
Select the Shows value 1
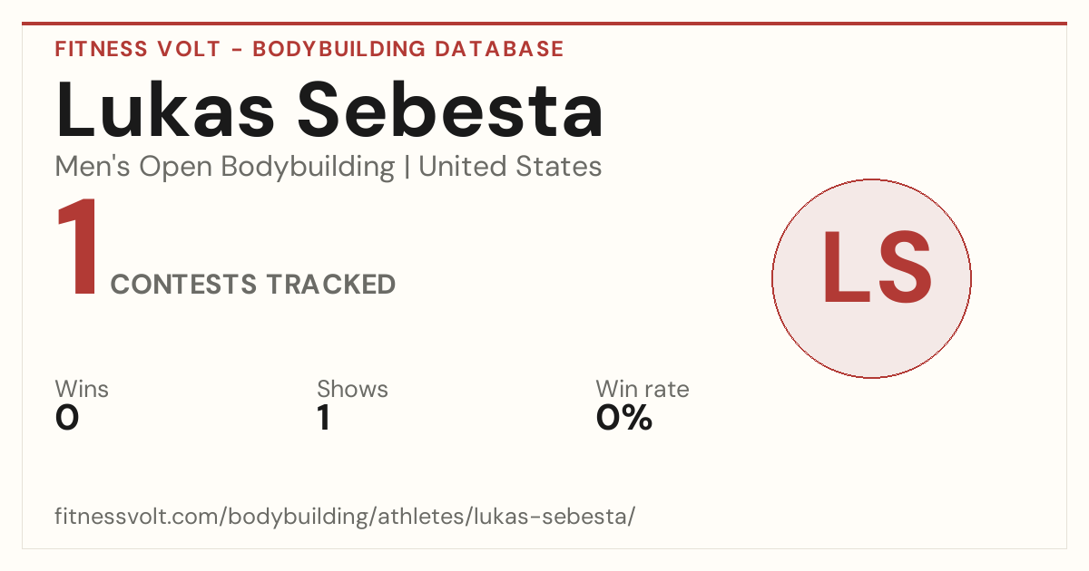pyautogui.click(x=323, y=418)
